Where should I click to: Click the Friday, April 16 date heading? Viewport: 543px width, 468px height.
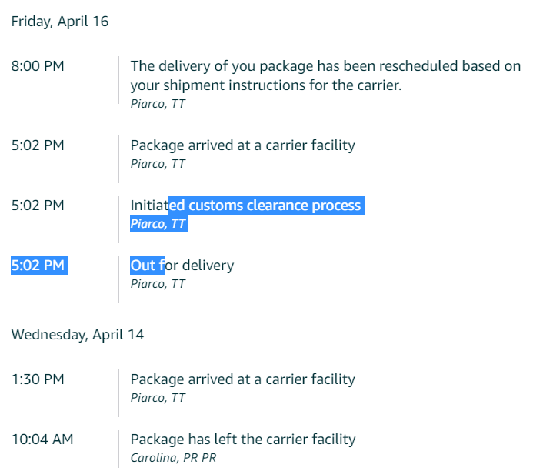point(60,22)
